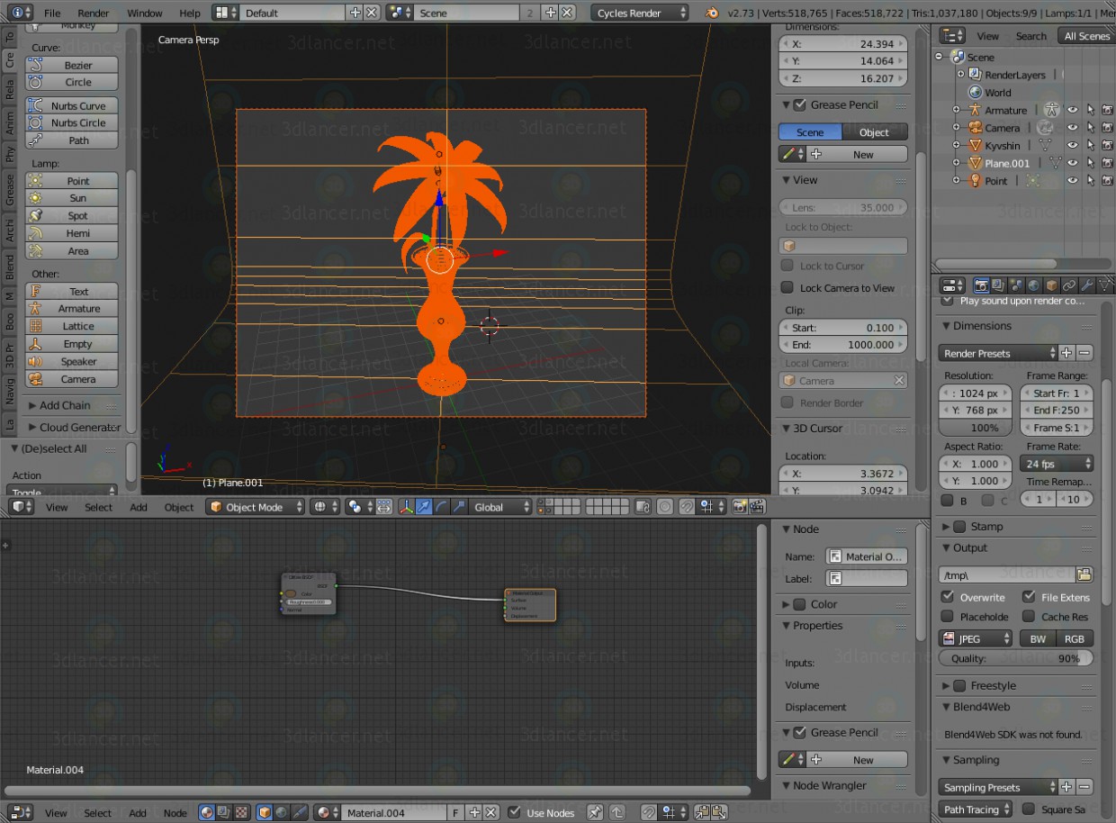Open the JPEG file format dropdown
Viewport: 1116px width, 823px height.
[976, 638]
